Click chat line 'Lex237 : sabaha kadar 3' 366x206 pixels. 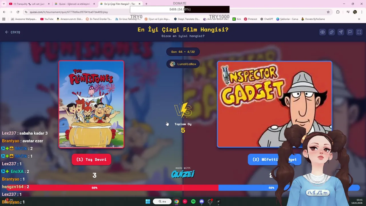[x=25, y=133]
